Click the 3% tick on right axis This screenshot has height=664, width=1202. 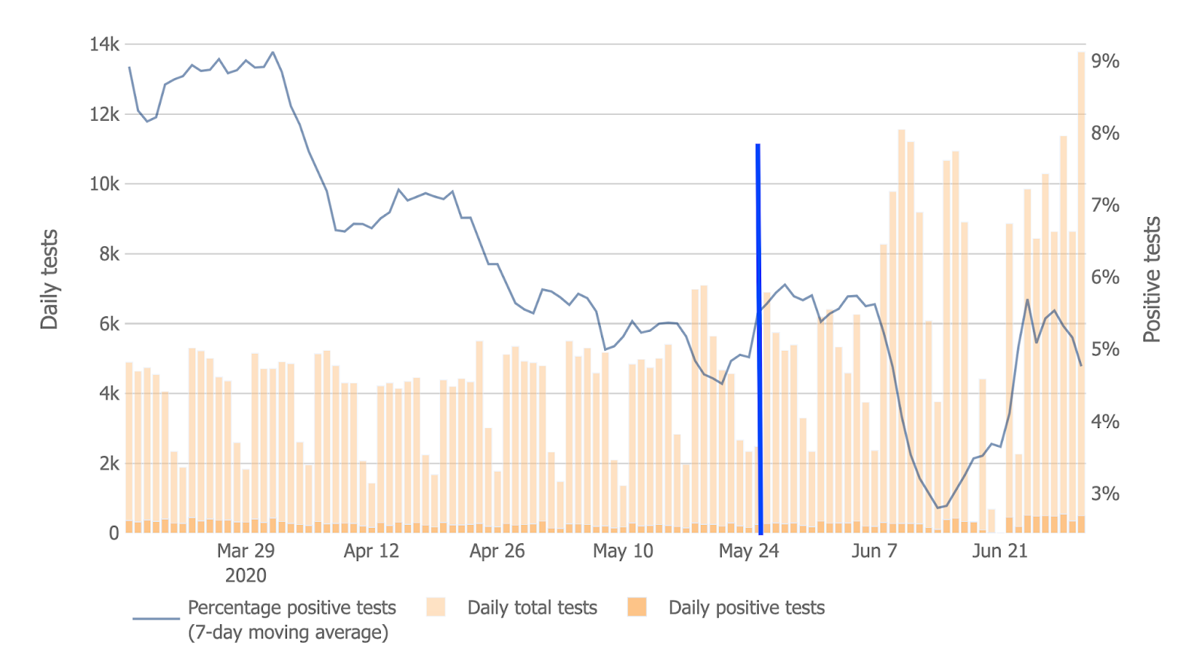click(x=1105, y=494)
